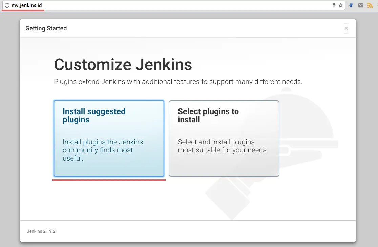Bookmark this page with the star icon
This screenshot has height=247, width=378.
pyautogui.click(x=341, y=5)
